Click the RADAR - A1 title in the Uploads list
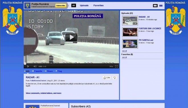The image size is (188, 108). [144, 17]
